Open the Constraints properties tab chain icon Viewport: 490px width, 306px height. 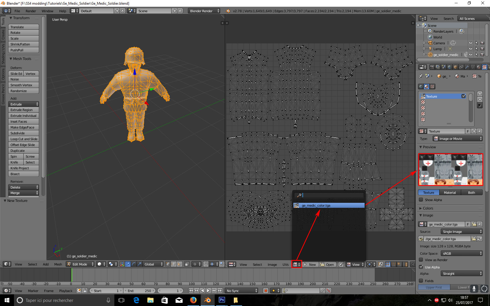[461, 67]
